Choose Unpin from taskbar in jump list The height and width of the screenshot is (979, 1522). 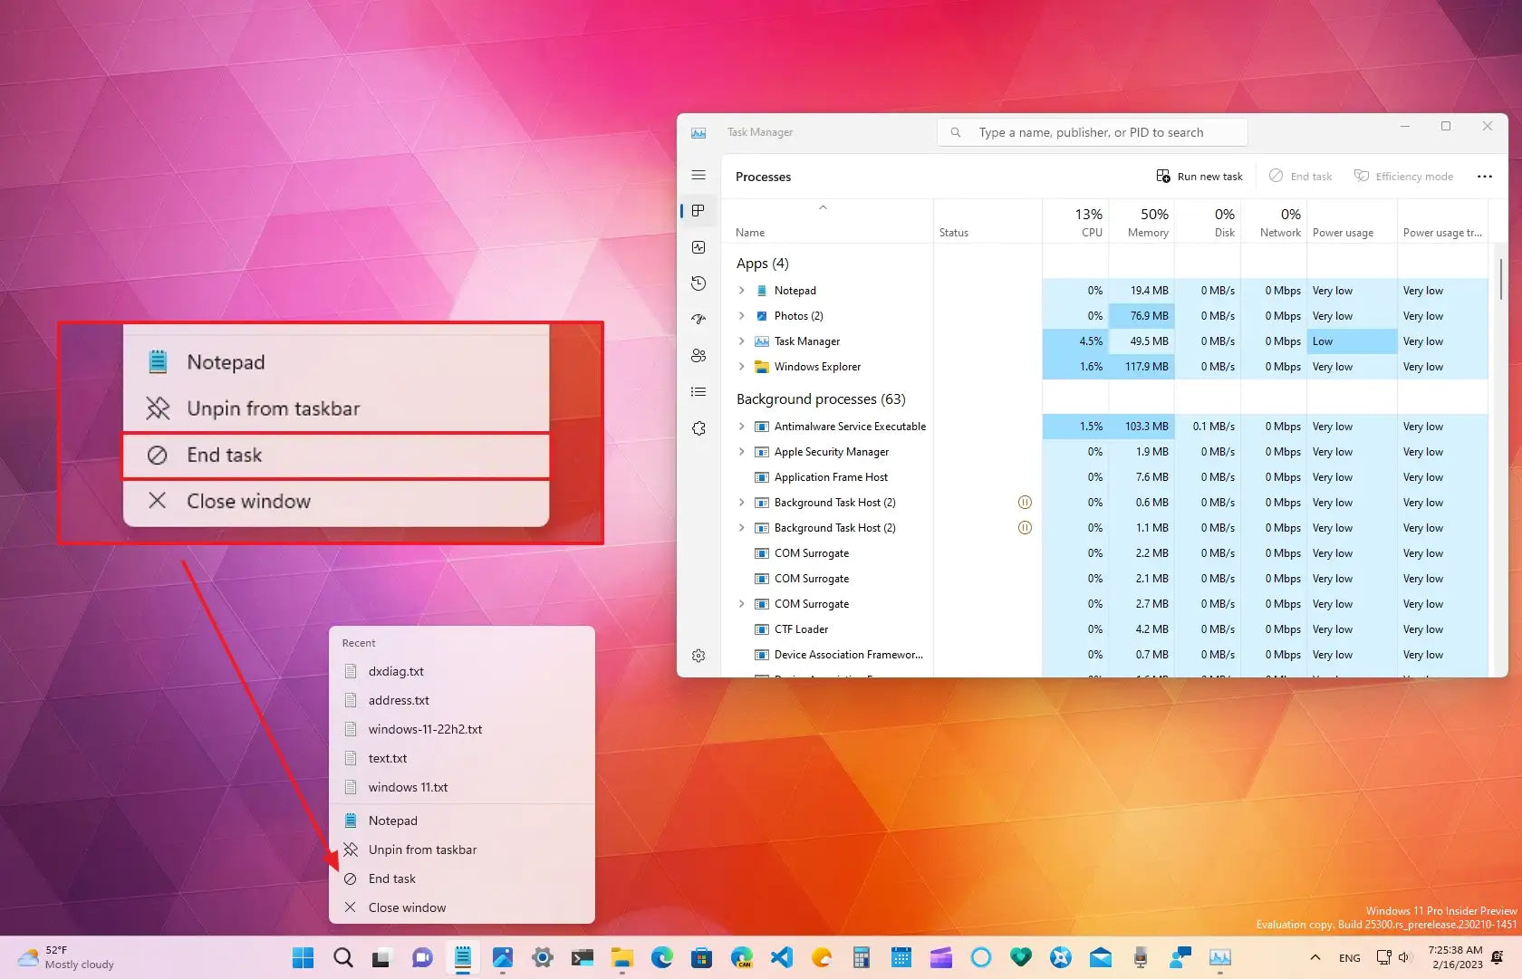click(x=422, y=849)
